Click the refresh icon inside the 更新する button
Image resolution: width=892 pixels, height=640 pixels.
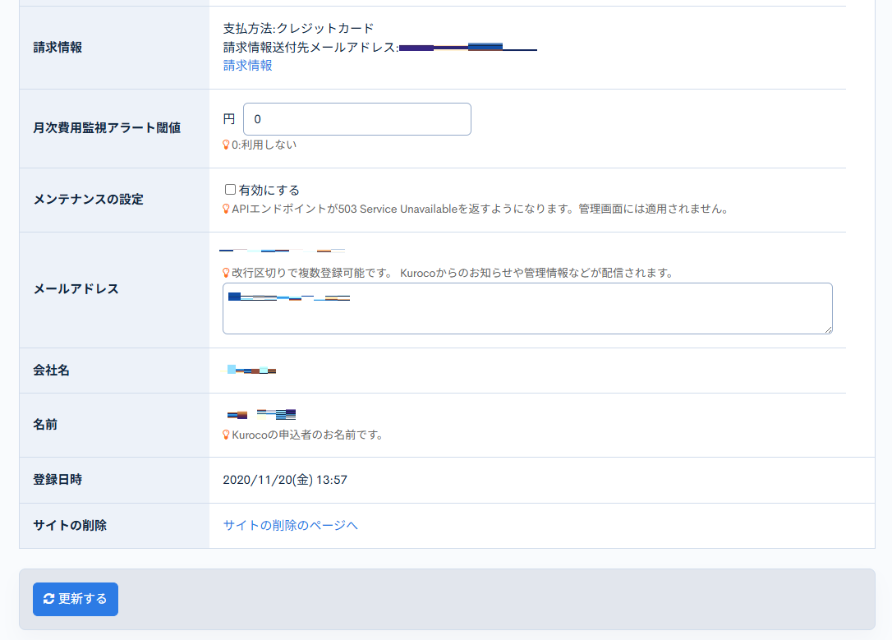[48, 600]
